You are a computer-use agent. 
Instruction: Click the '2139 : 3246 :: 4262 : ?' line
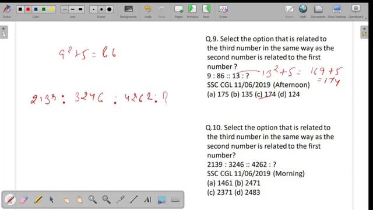tap(241, 164)
